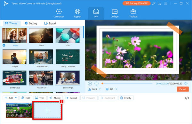Stop the preview playback

[97, 84]
